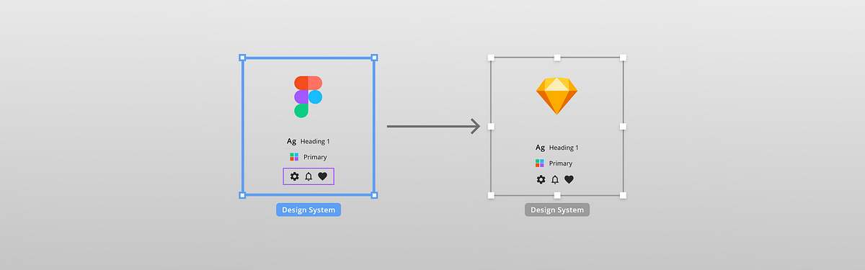Image resolution: width=865 pixels, height=270 pixels.
Task: Grab the bottom-right handle of the blue frame
Action: 374,195
